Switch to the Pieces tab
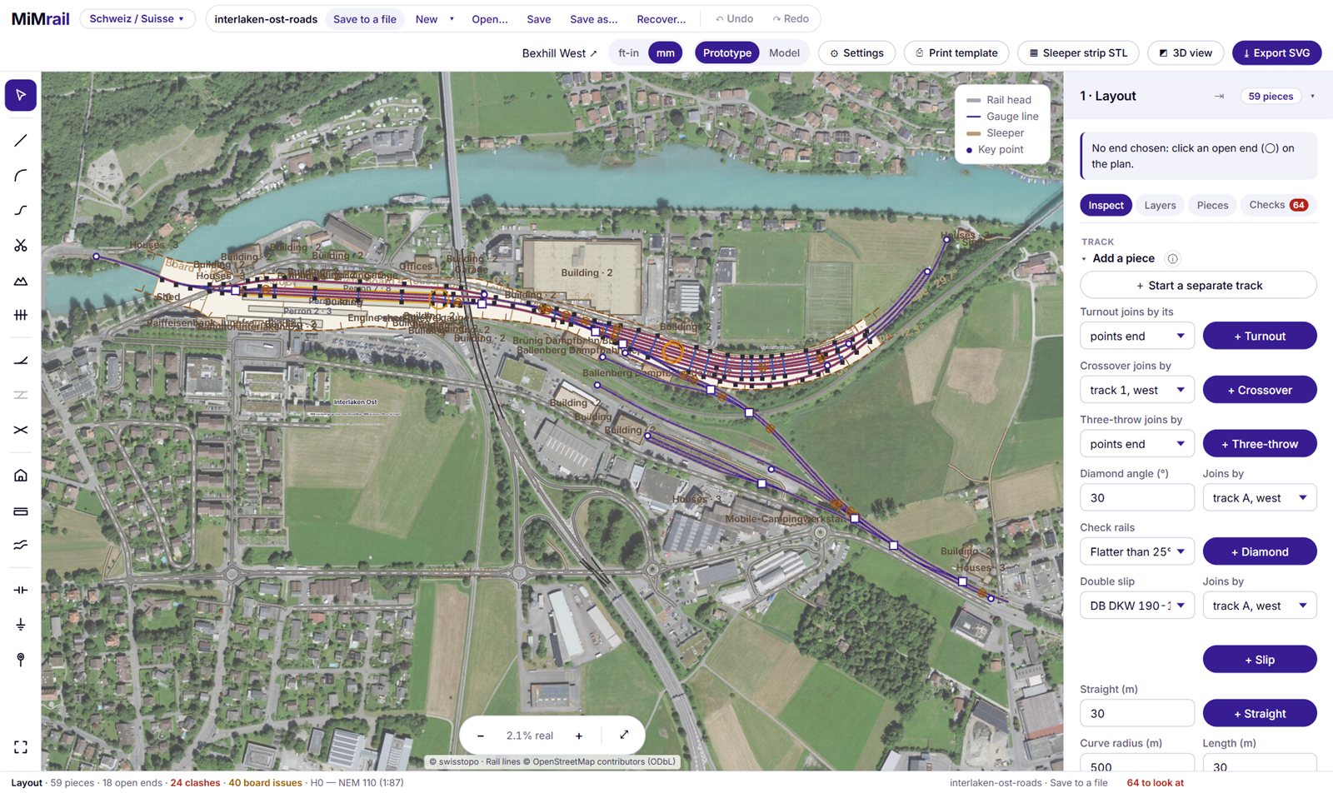The width and height of the screenshot is (1333, 793). [x=1212, y=206]
